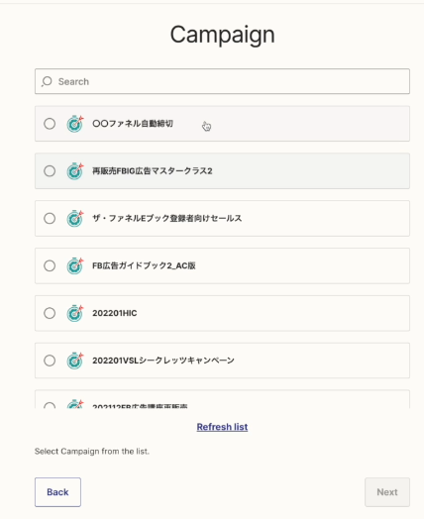Click the 202201HIC campaign label text
The image size is (424, 519).
point(115,313)
